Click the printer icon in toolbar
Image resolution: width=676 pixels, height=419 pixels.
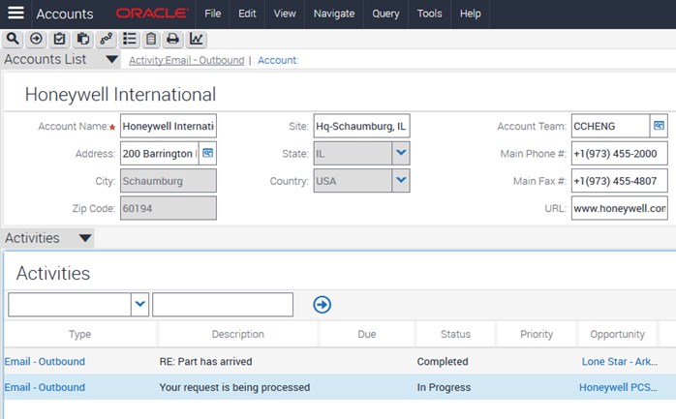173,39
